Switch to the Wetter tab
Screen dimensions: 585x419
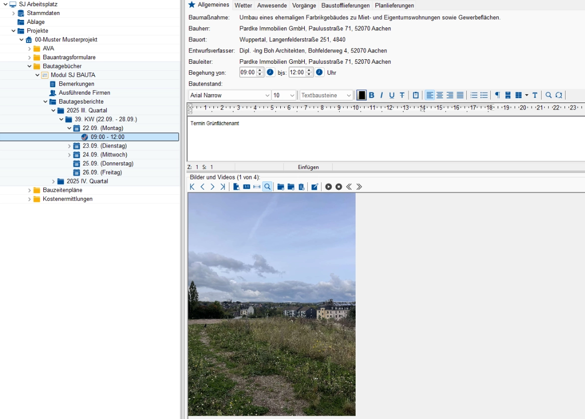243,5
